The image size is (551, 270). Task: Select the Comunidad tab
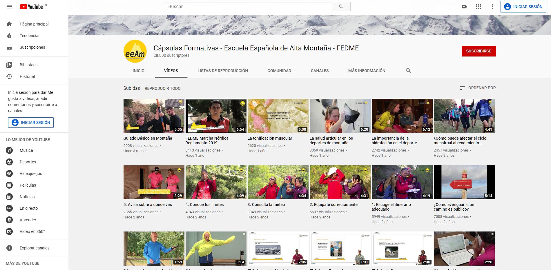point(279,71)
